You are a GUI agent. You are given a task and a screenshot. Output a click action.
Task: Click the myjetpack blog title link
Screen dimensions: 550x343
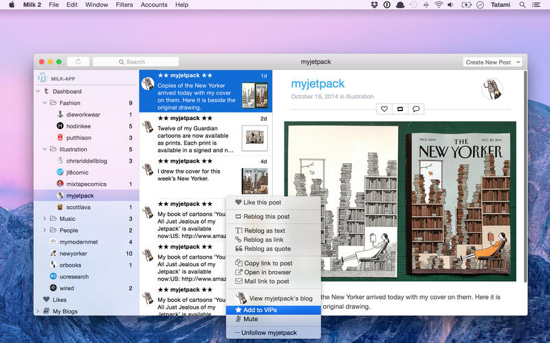pyautogui.click(x=318, y=84)
